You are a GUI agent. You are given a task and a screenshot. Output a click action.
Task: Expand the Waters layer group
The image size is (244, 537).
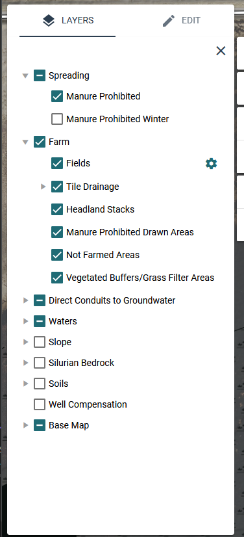click(x=25, y=321)
